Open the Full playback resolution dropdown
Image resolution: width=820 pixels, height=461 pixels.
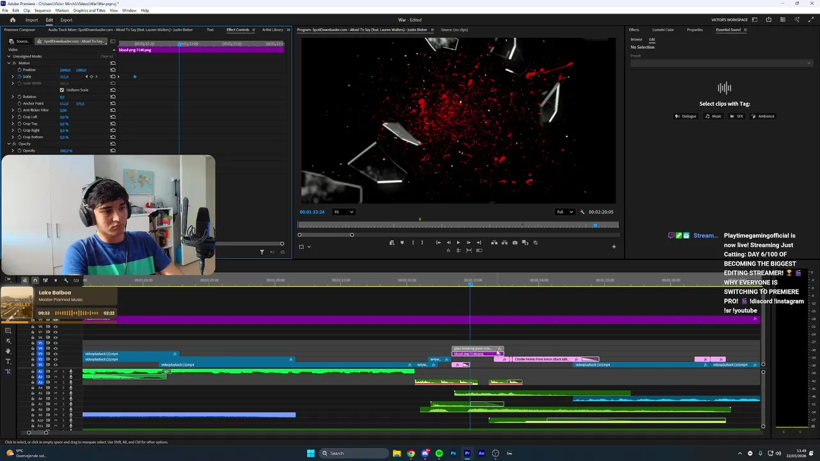[x=564, y=212]
